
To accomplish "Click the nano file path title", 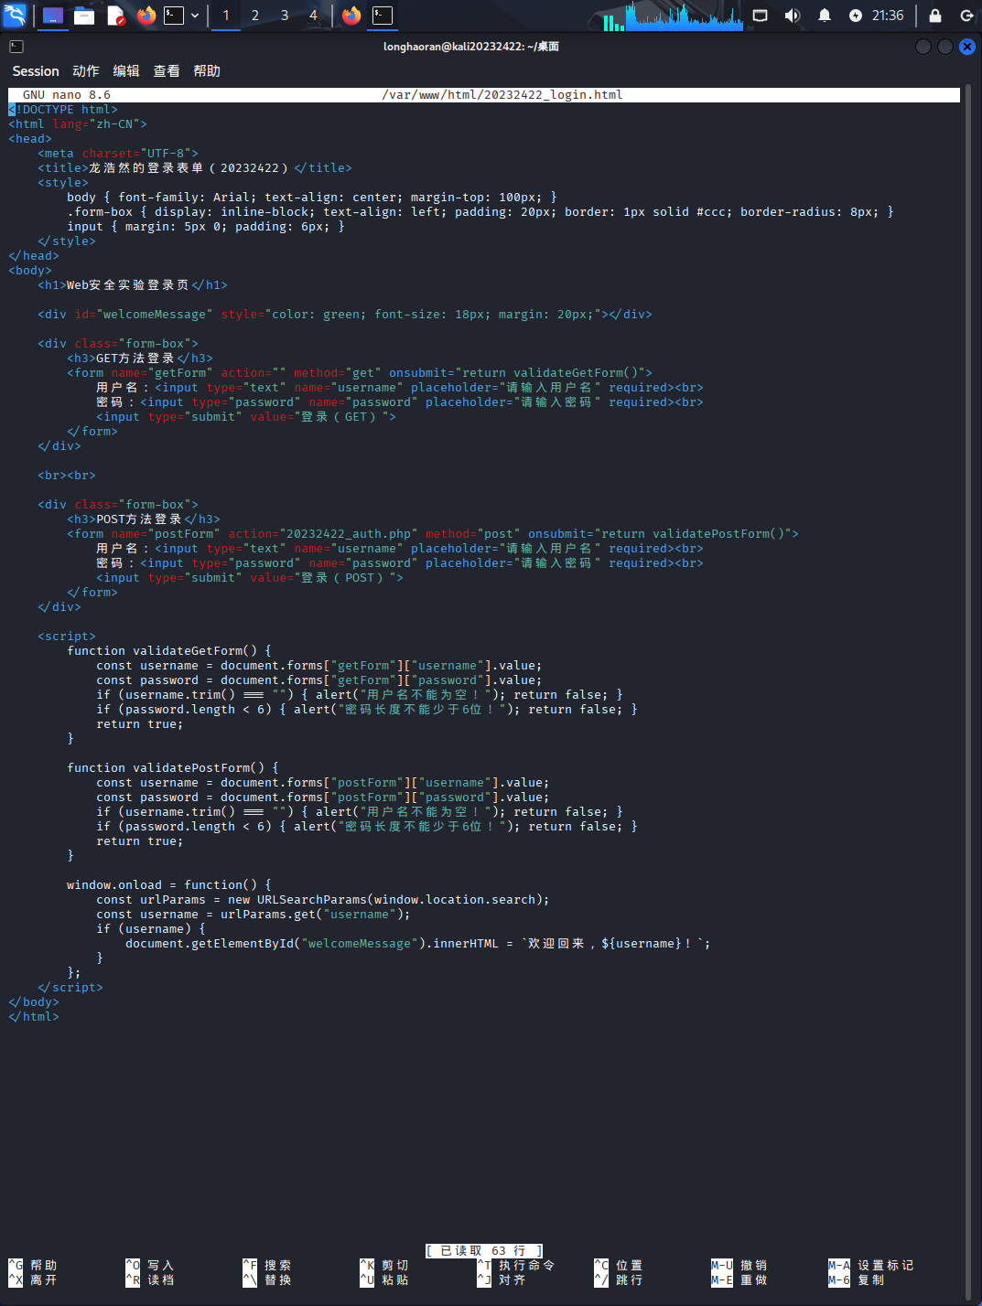I will (x=502, y=95).
